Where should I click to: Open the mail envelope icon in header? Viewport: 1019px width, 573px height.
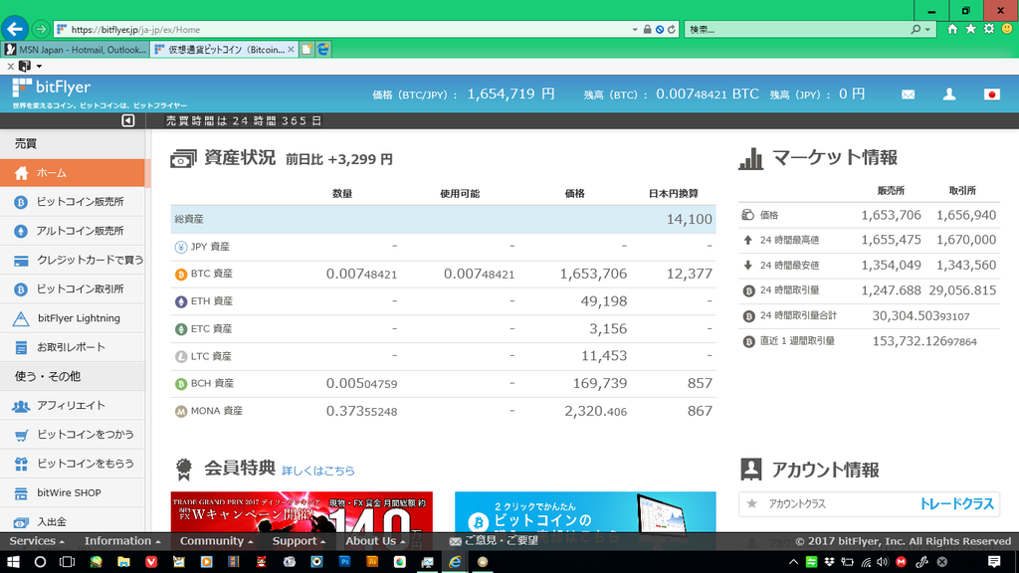[x=908, y=95]
